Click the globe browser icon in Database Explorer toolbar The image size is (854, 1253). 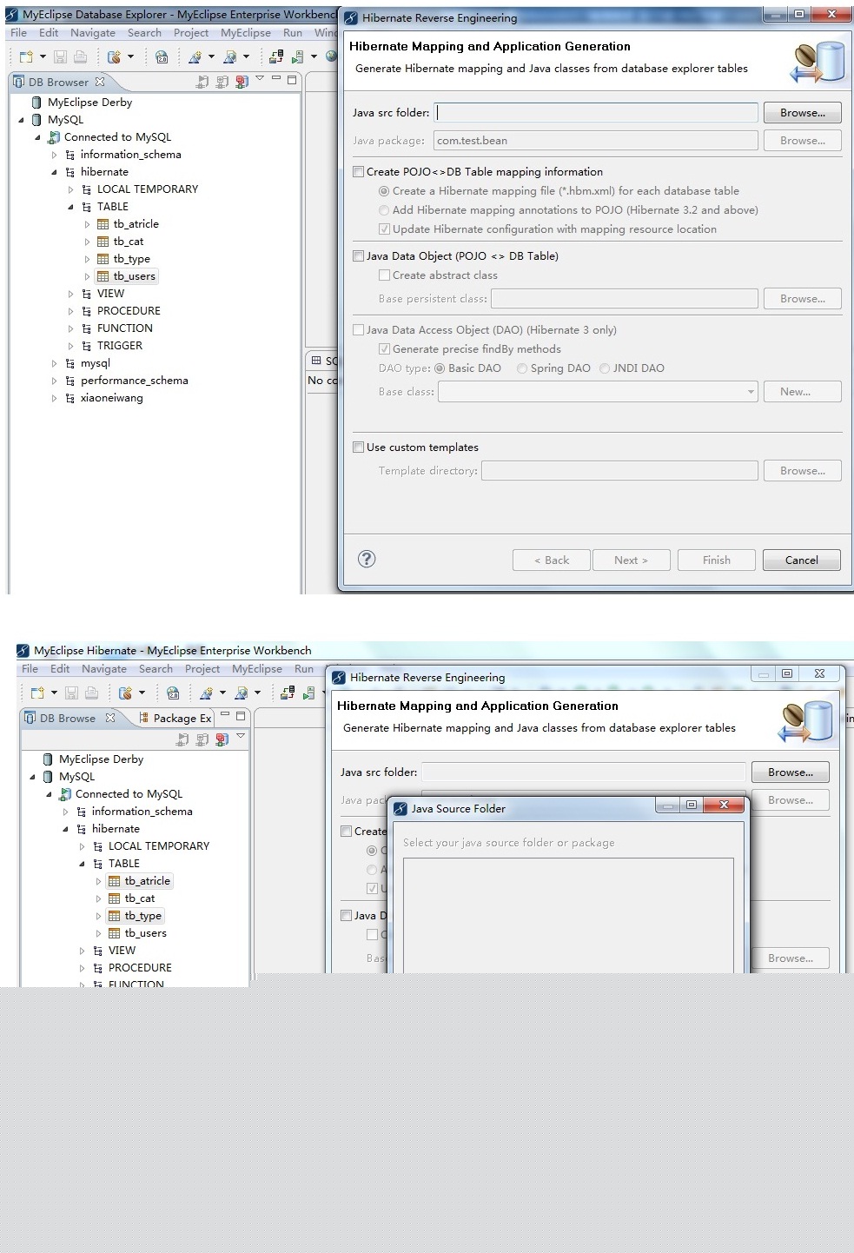pyautogui.click(x=331, y=56)
